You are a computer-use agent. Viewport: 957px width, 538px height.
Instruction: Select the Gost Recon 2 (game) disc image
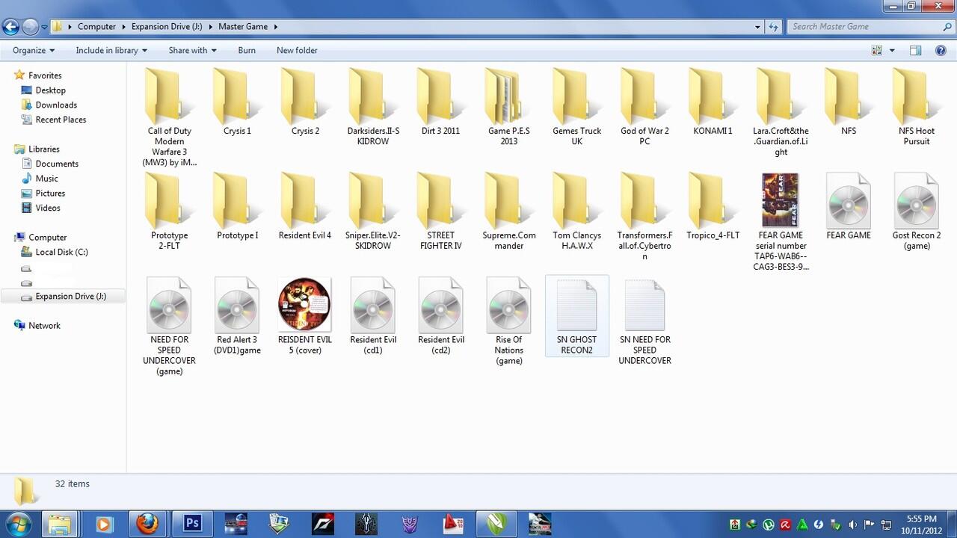pos(917,211)
